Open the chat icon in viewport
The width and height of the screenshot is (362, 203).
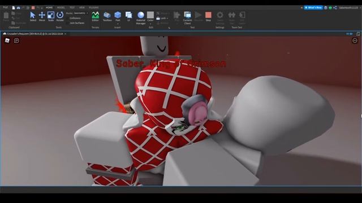[16, 41]
